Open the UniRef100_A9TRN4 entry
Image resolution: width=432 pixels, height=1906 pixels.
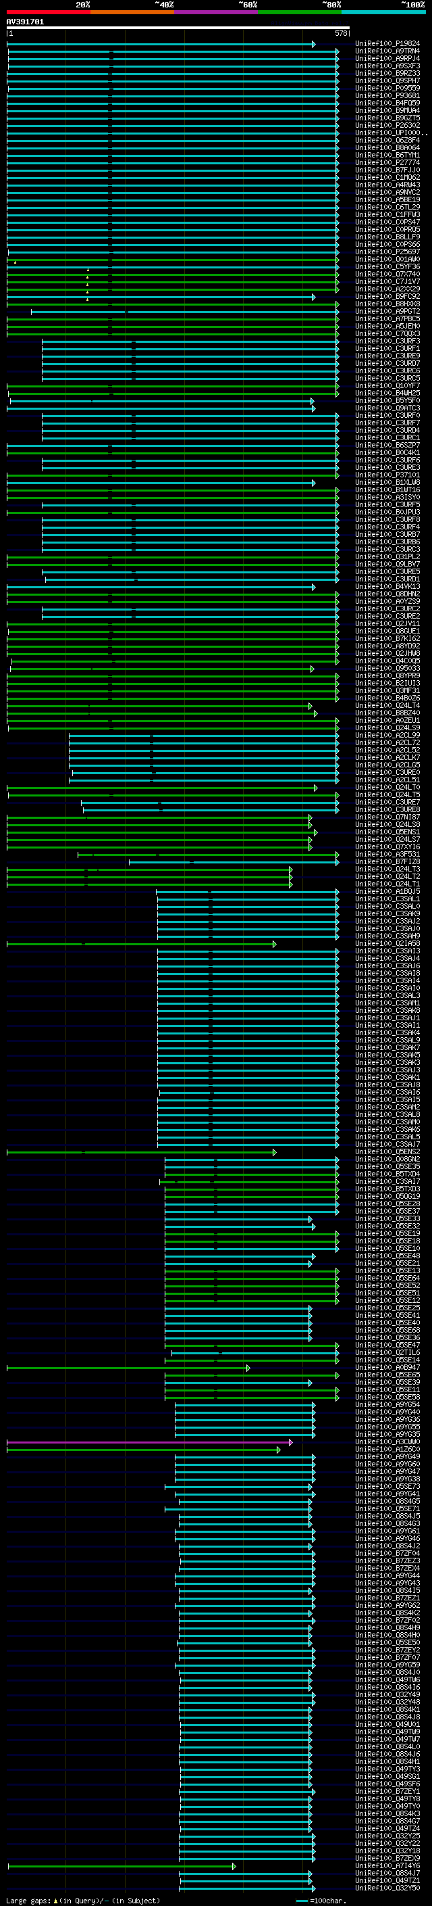387,52
